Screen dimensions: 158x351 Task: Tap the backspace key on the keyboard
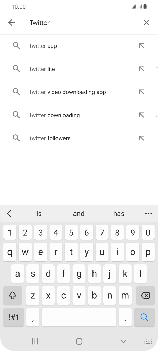click(x=145, y=296)
